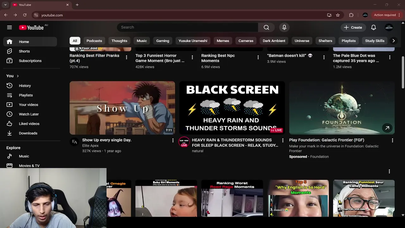This screenshot has height=228, width=405.
Task: Select the Universe filter chip
Action: pyautogui.click(x=302, y=41)
